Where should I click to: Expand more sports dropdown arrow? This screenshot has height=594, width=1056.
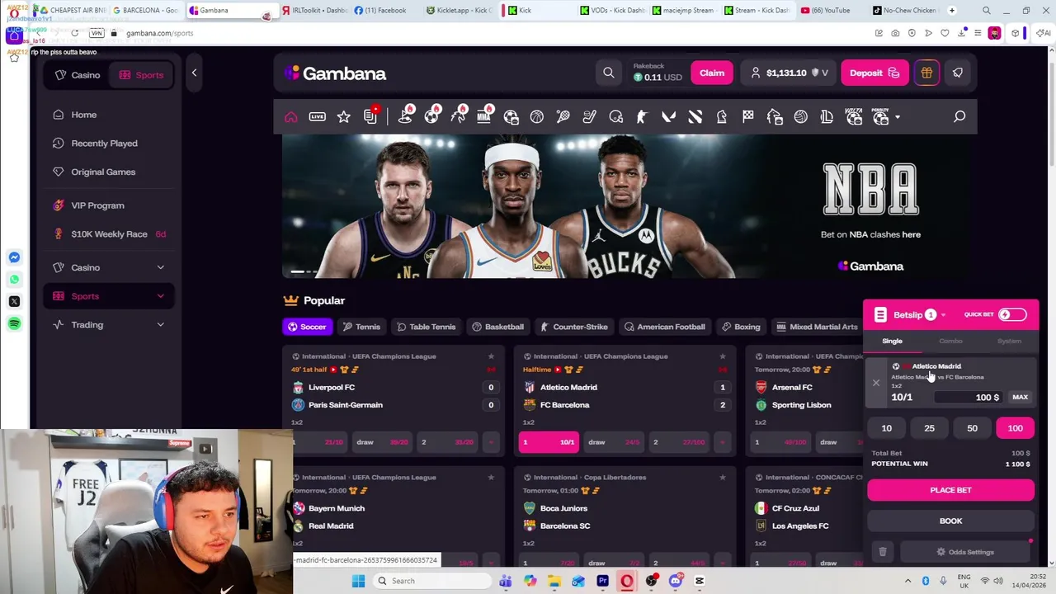point(898,117)
